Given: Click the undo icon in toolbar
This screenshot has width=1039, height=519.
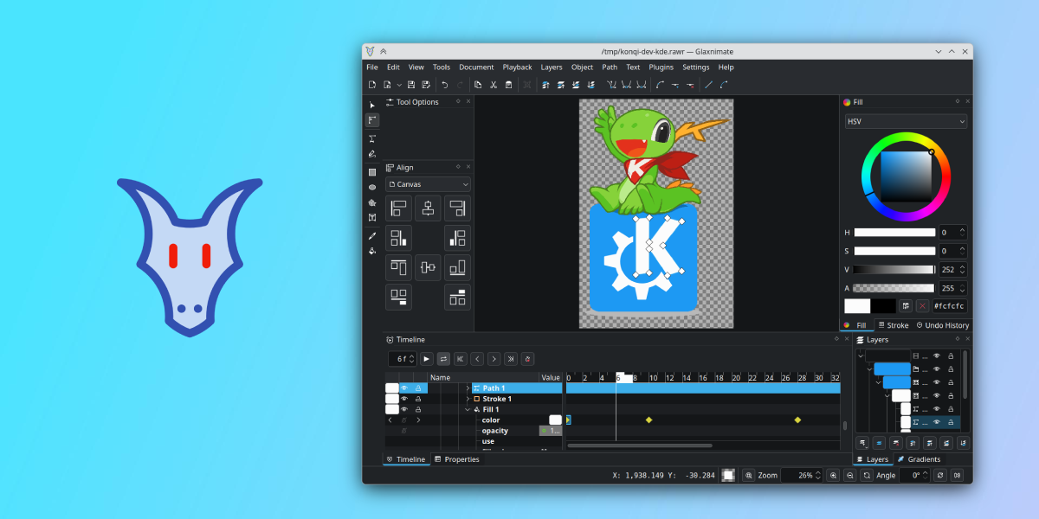Looking at the screenshot, I should 445,85.
